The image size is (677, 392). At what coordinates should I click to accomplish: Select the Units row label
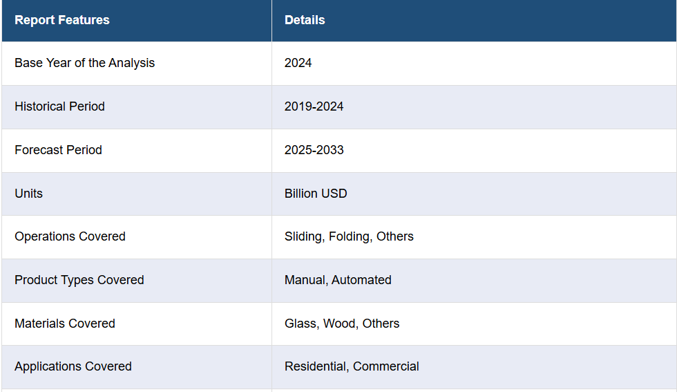pos(28,193)
